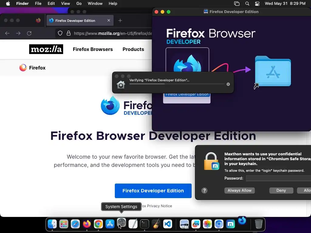
Task: Select Firefox Developer Edition app icon in installer
Action: pyautogui.click(x=187, y=63)
